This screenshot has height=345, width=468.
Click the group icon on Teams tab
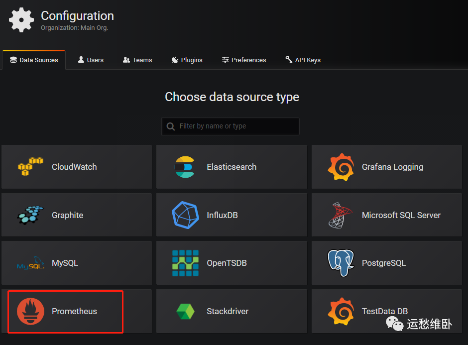click(126, 60)
